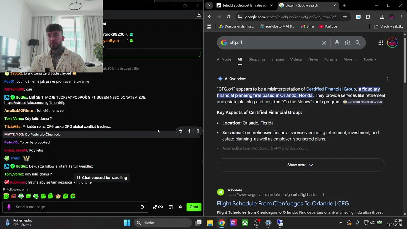Open Domovská stránka bookmark

coord(236,26)
